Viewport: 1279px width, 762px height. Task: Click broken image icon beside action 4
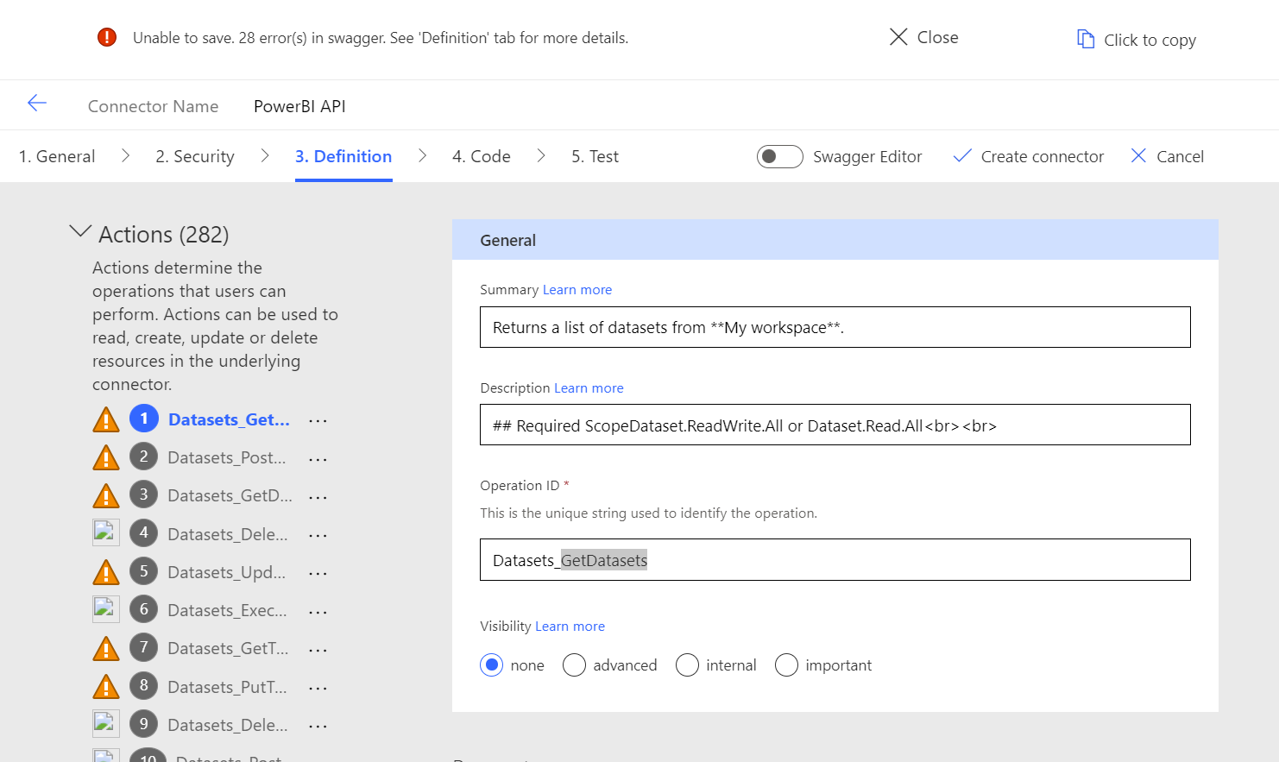tap(106, 532)
